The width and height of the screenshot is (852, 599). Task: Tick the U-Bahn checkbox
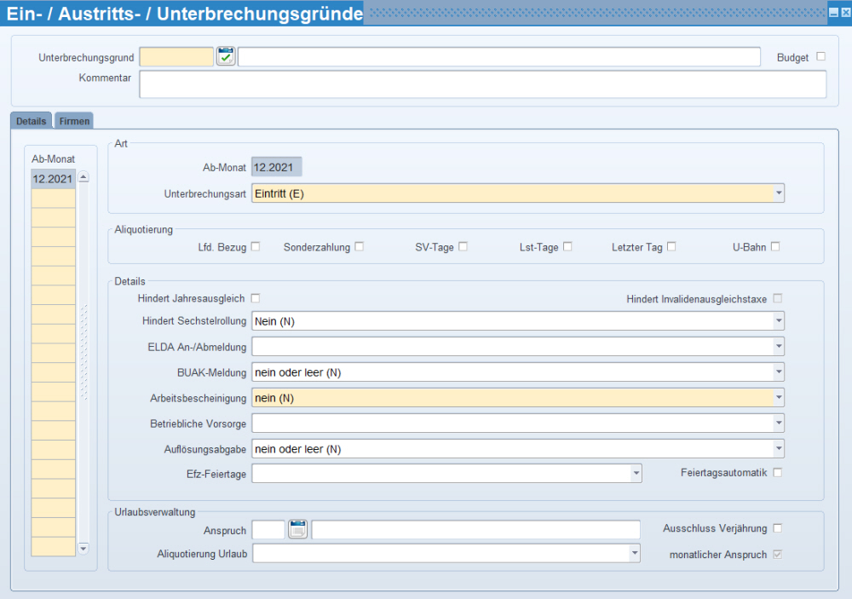click(x=775, y=247)
